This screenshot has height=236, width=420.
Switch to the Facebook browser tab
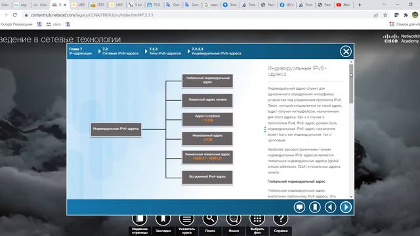pos(286,5)
